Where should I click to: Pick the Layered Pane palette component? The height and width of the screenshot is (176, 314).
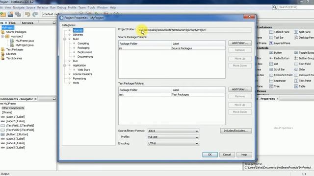(x=280, y=43)
